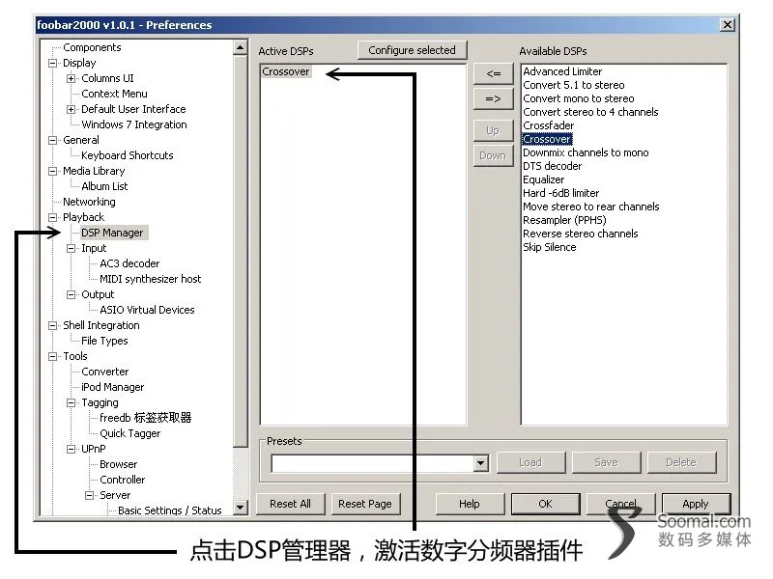This screenshot has width=773, height=579.
Task: Click the Reset Page button
Action: pos(365,504)
